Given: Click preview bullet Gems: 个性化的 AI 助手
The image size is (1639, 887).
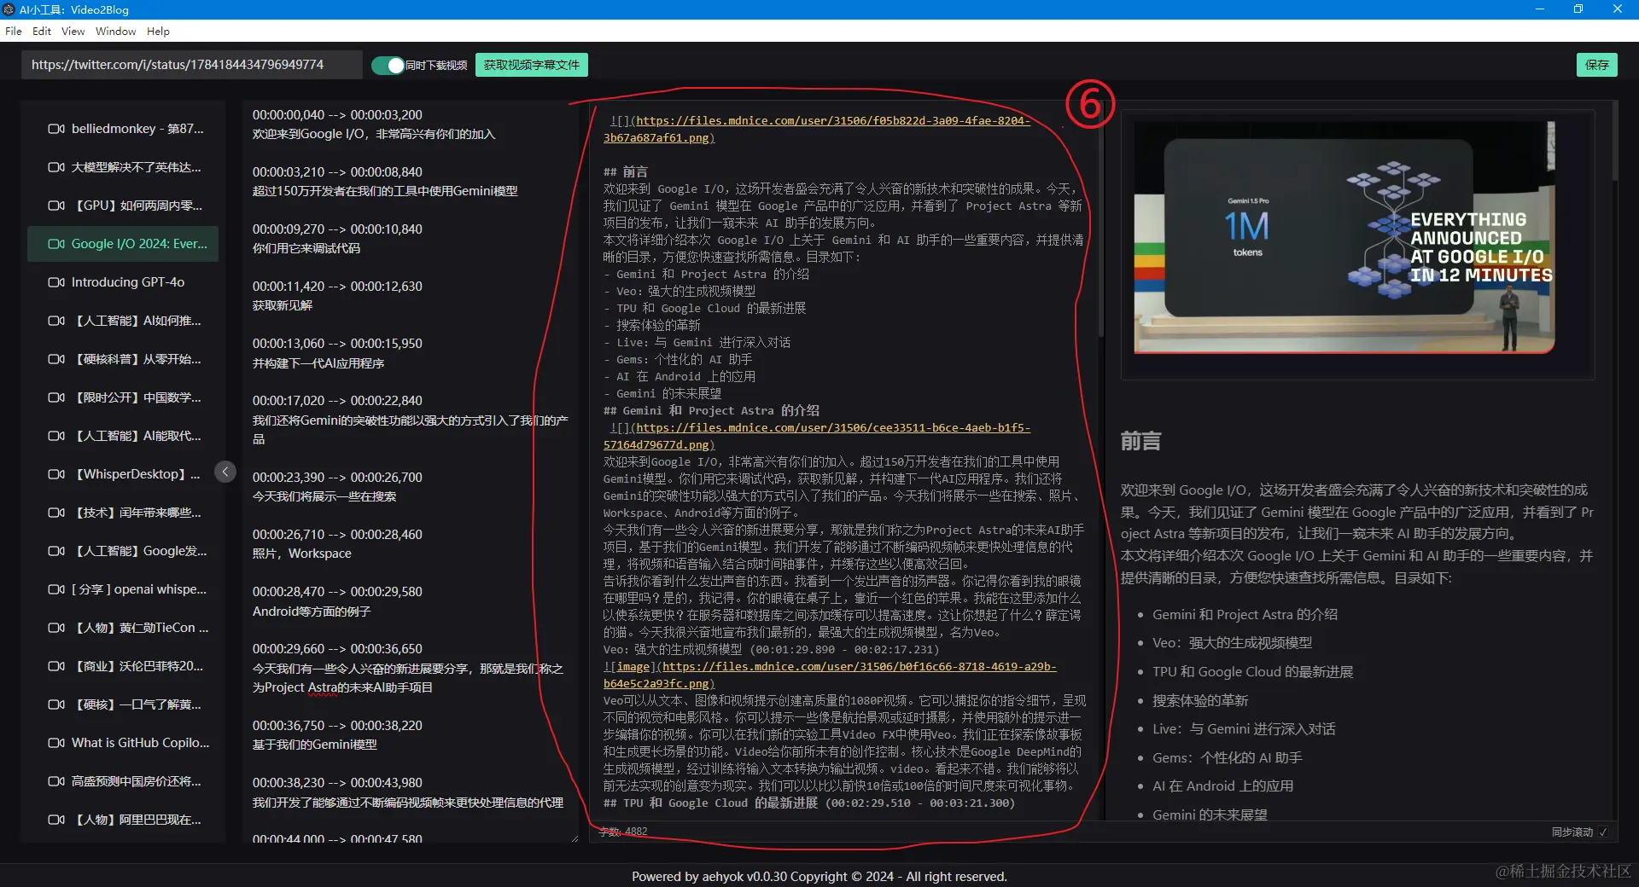Looking at the screenshot, I should click(1228, 757).
